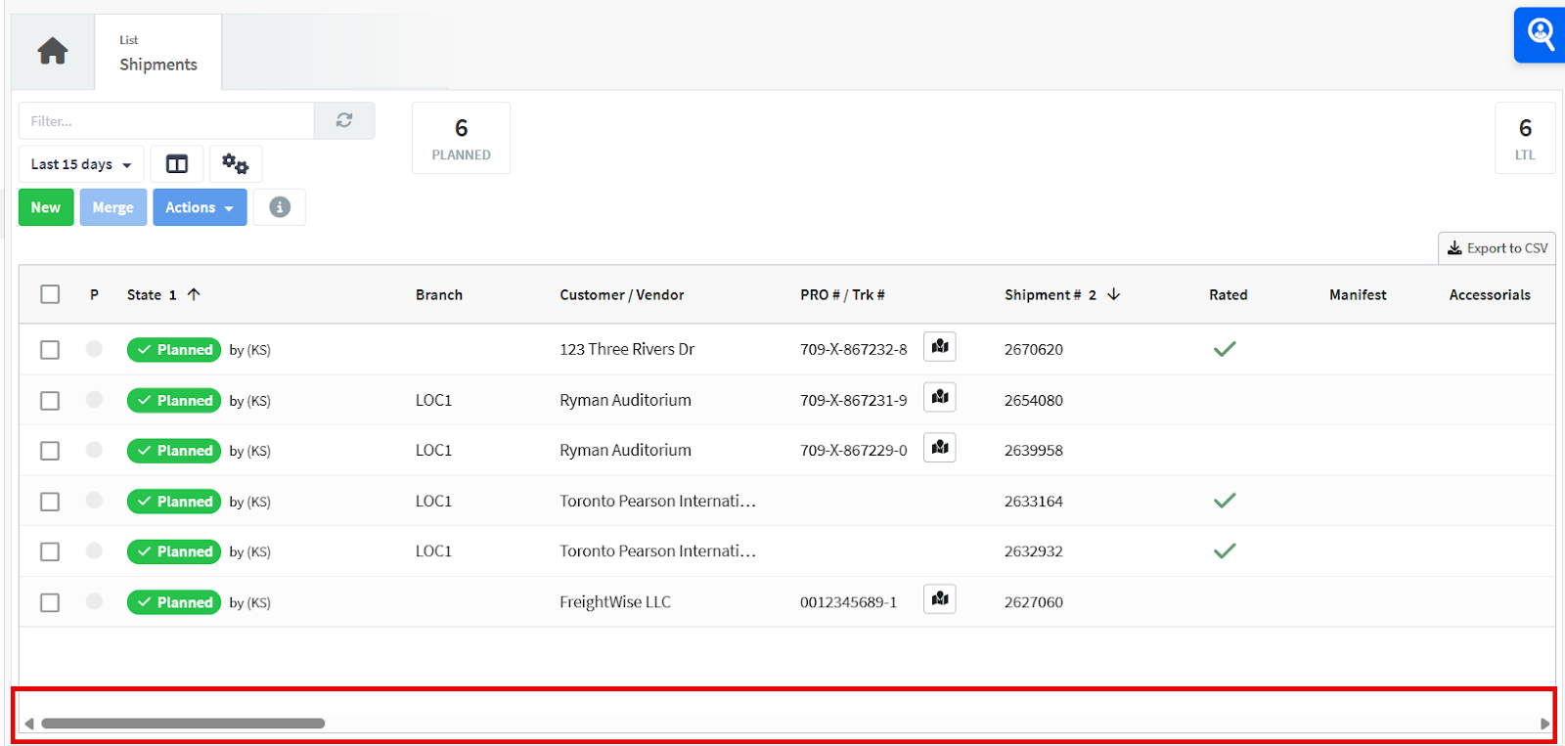Open tracking map for 709-X-867232-8

coord(940,347)
